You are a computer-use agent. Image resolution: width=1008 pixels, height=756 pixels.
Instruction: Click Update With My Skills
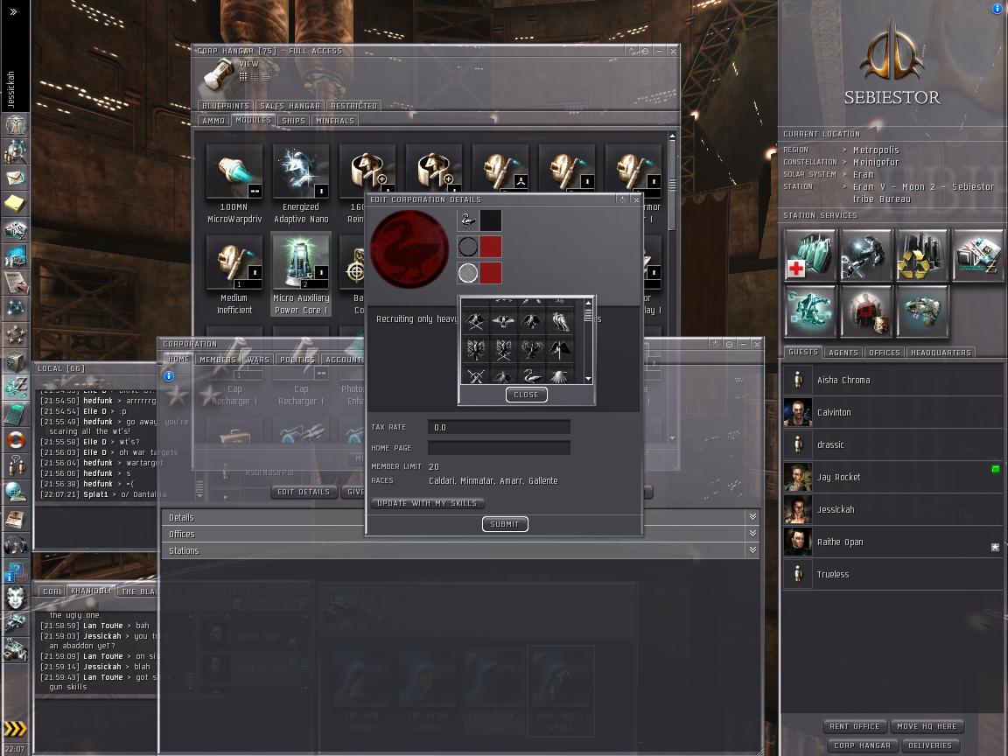click(427, 503)
